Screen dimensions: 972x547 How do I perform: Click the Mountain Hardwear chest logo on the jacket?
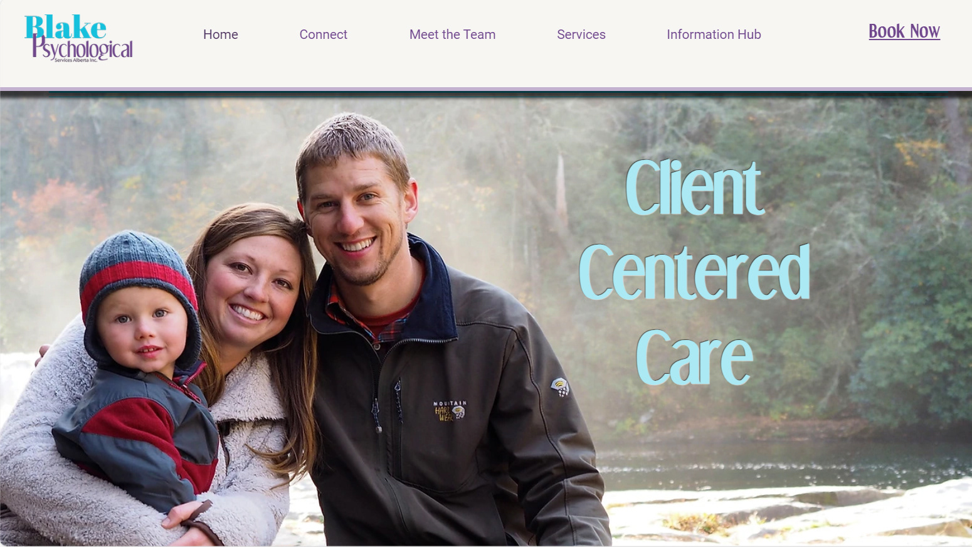[449, 410]
